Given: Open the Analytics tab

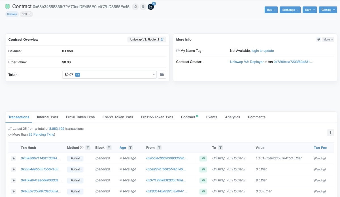Looking at the screenshot, I should pos(233,117).
